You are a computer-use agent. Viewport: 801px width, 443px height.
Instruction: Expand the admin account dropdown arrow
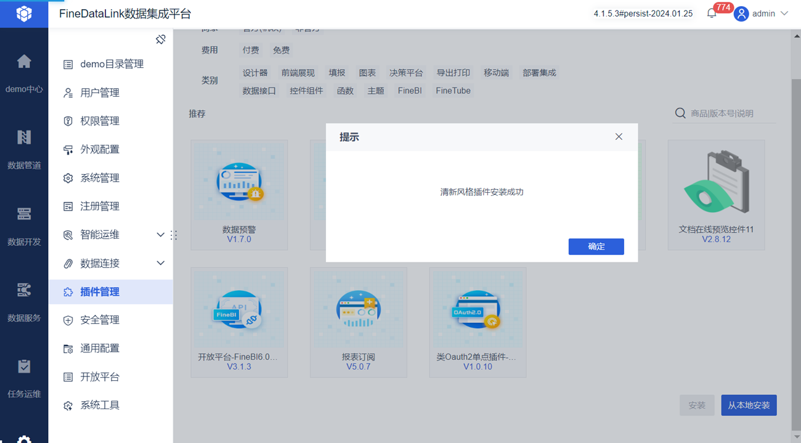point(784,14)
